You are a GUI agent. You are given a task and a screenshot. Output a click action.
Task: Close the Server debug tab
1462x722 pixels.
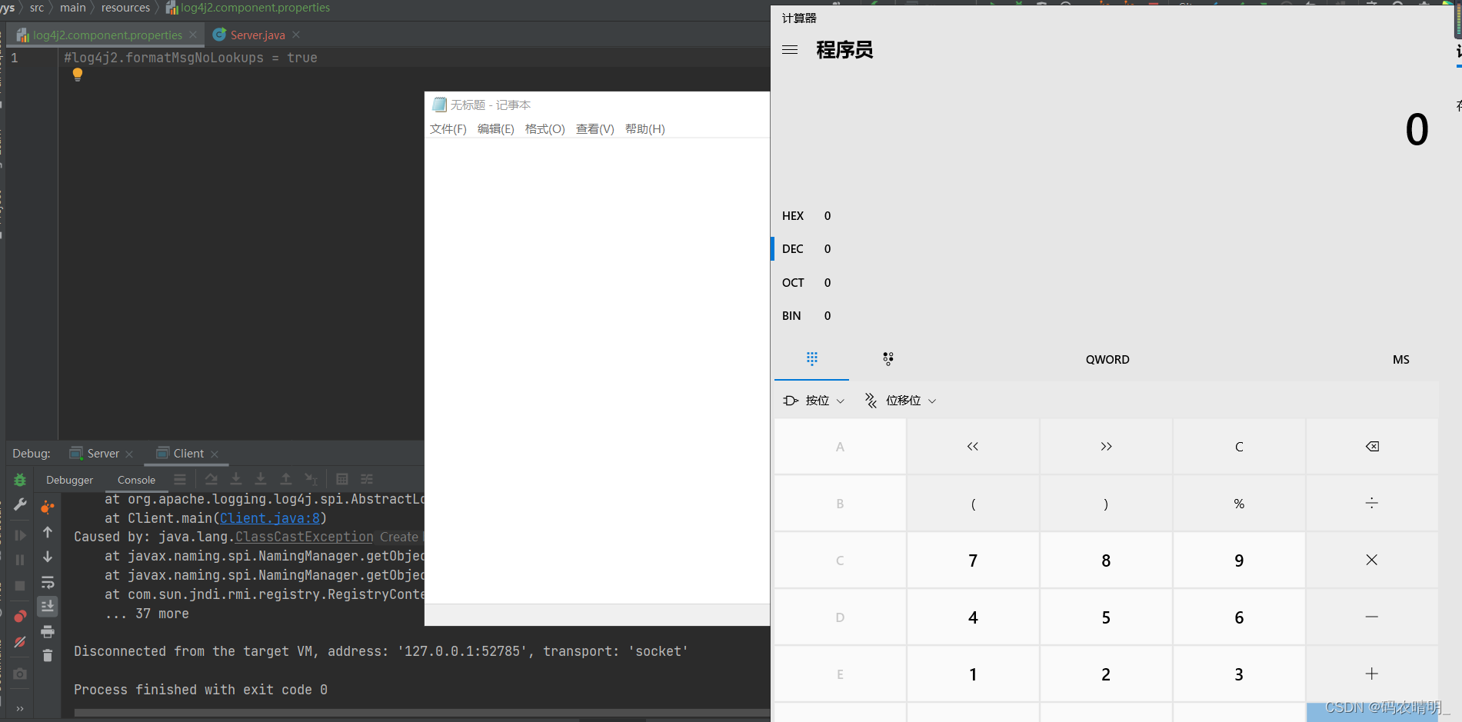(129, 454)
